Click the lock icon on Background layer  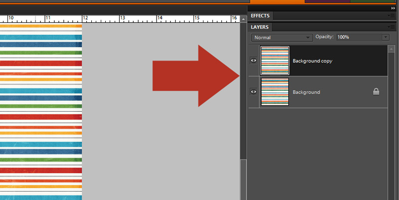(x=376, y=92)
